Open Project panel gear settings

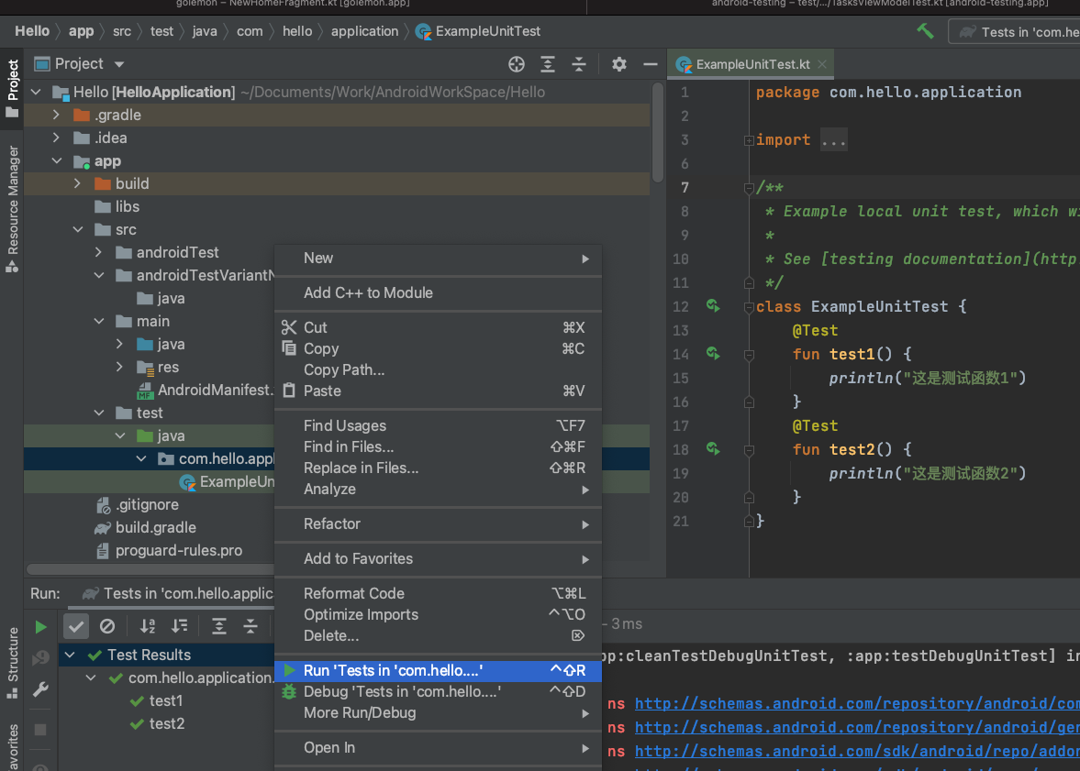(618, 64)
